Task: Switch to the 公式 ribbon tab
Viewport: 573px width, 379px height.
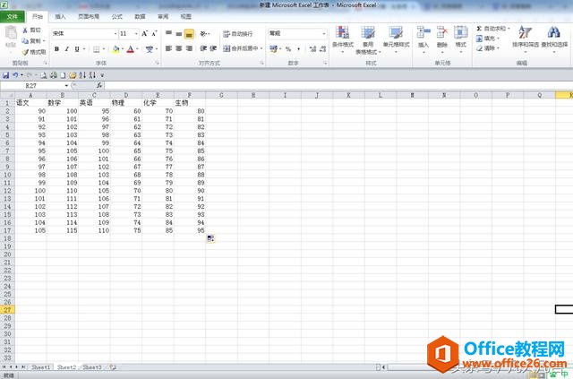Action: pos(117,16)
